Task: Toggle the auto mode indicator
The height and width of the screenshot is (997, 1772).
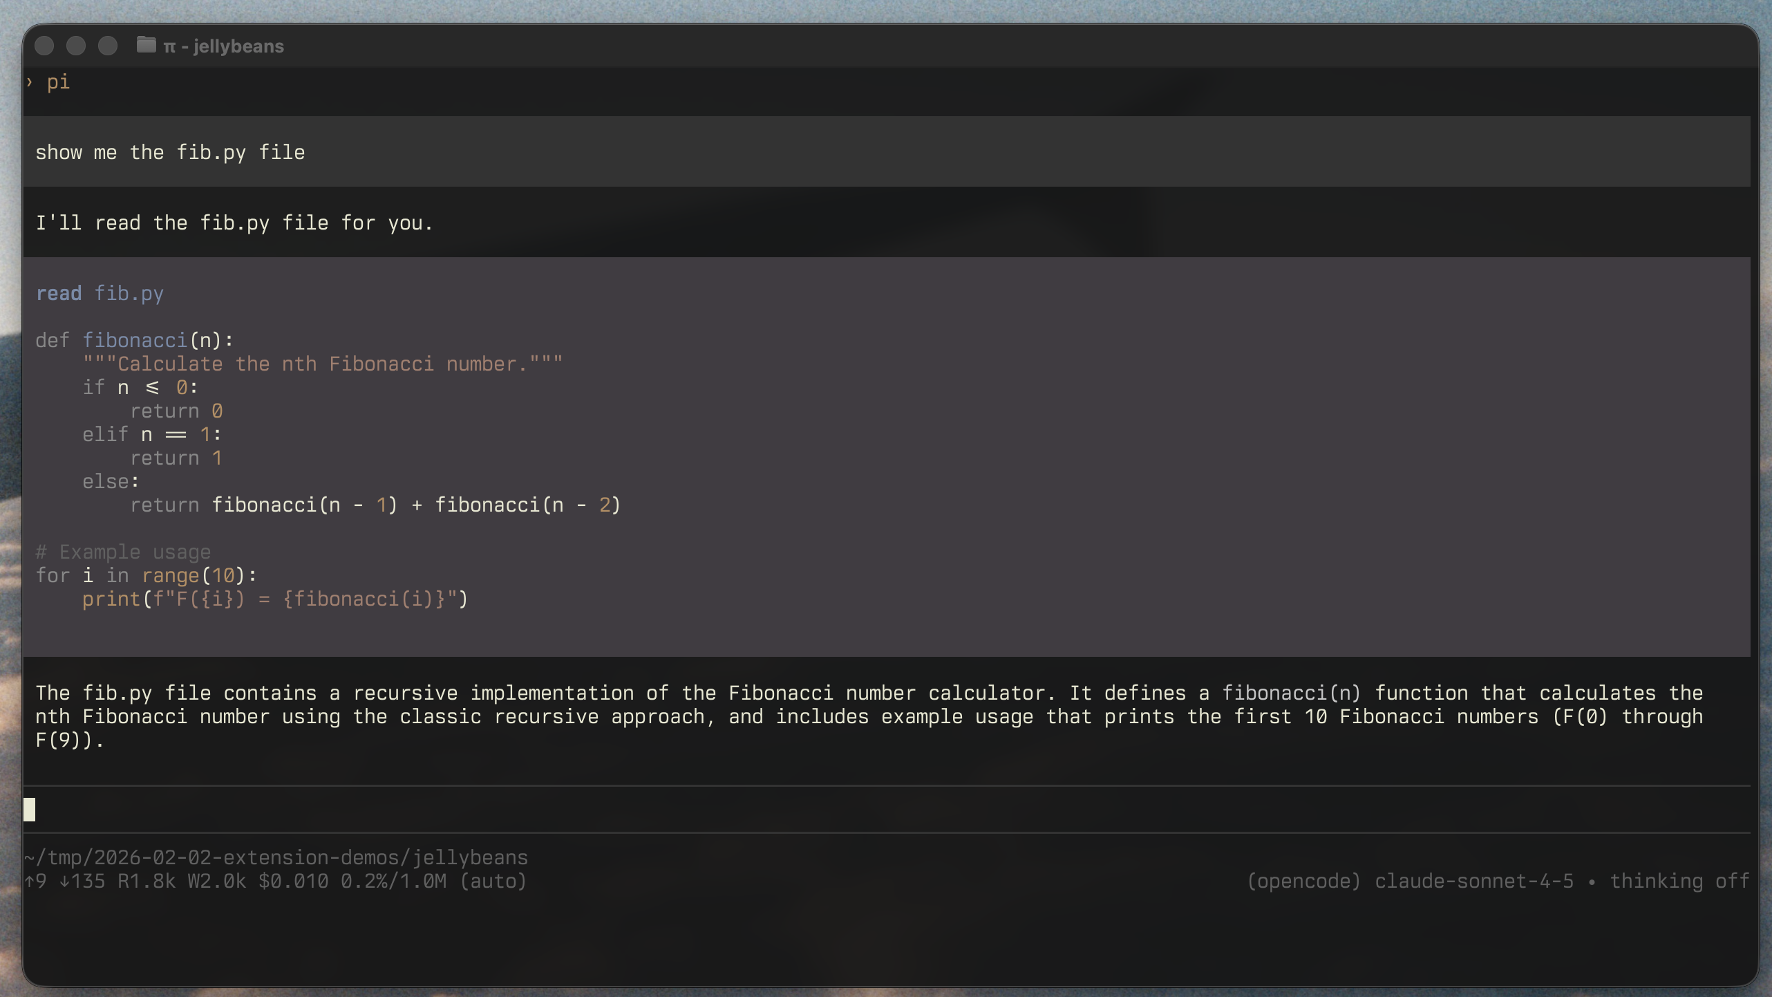Action: tap(493, 881)
